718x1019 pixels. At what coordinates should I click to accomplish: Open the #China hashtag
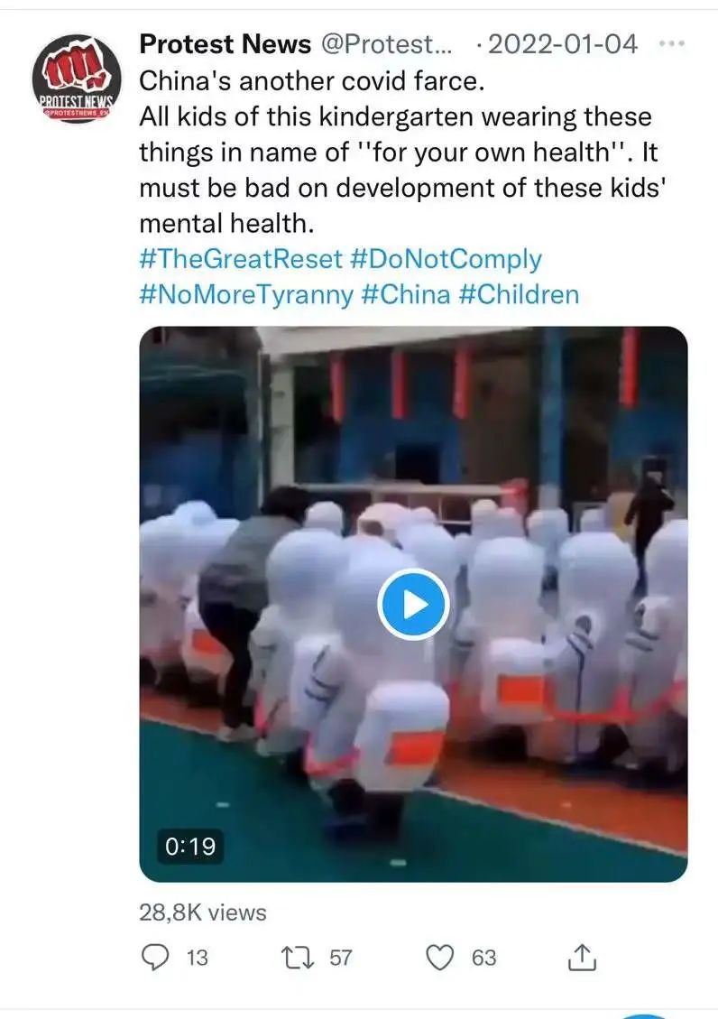click(406, 294)
